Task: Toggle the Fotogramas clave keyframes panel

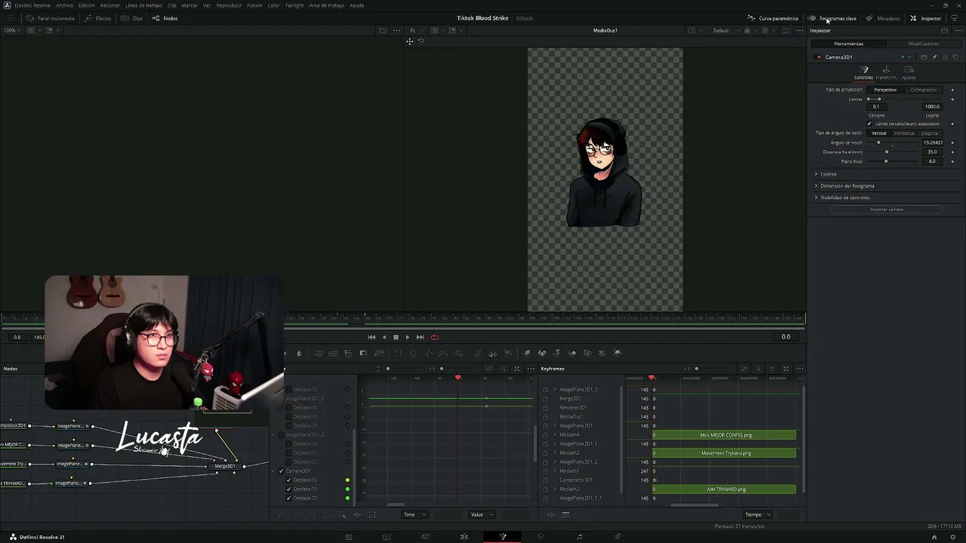Action: (x=832, y=18)
